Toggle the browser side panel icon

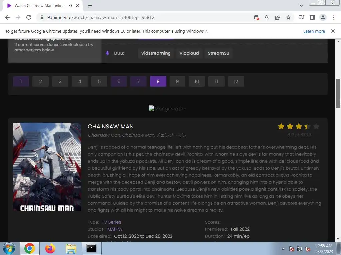point(312,17)
